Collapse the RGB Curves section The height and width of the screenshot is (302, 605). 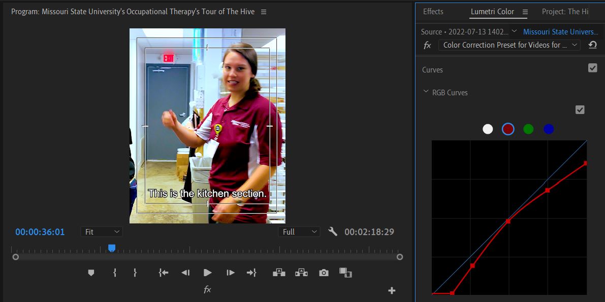(x=426, y=92)
